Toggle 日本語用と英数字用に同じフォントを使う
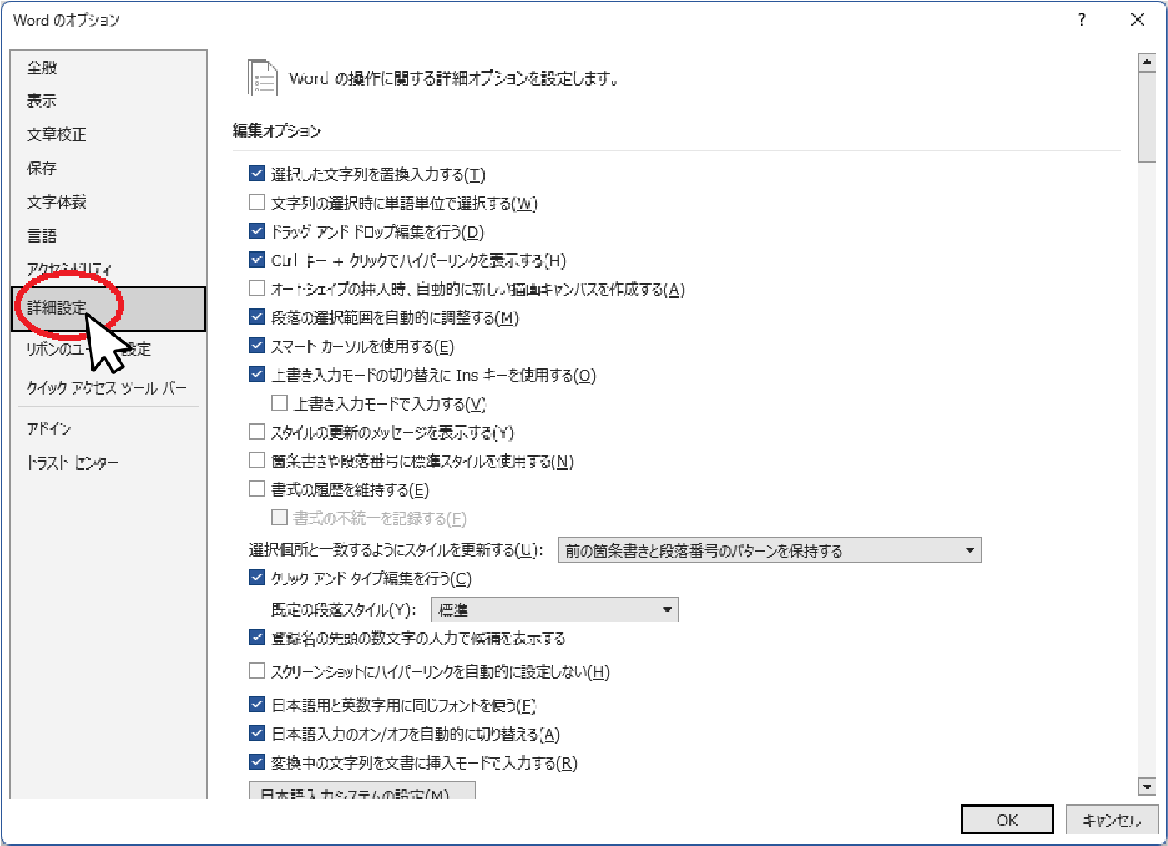The height and width of the screenshot is (846, 1168). [257, 705]
